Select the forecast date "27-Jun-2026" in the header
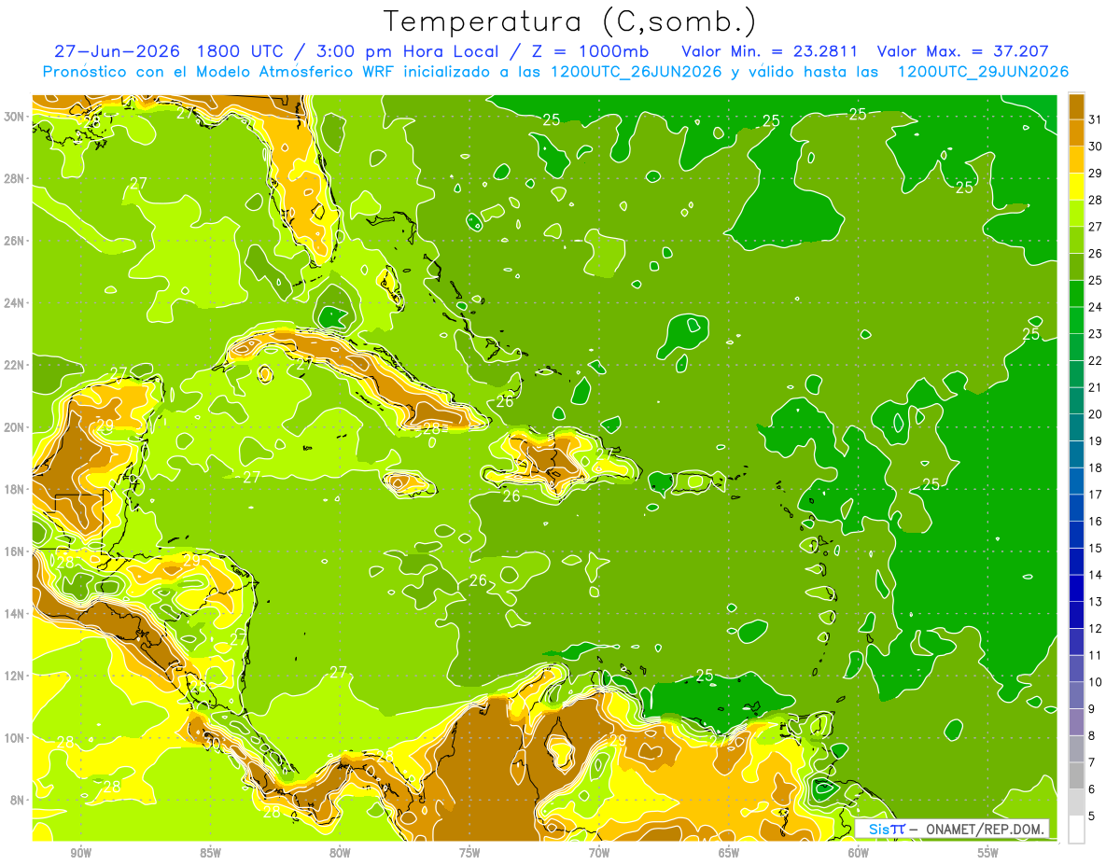Viewport: 1120px width, 865px height. tap(118, 51)
